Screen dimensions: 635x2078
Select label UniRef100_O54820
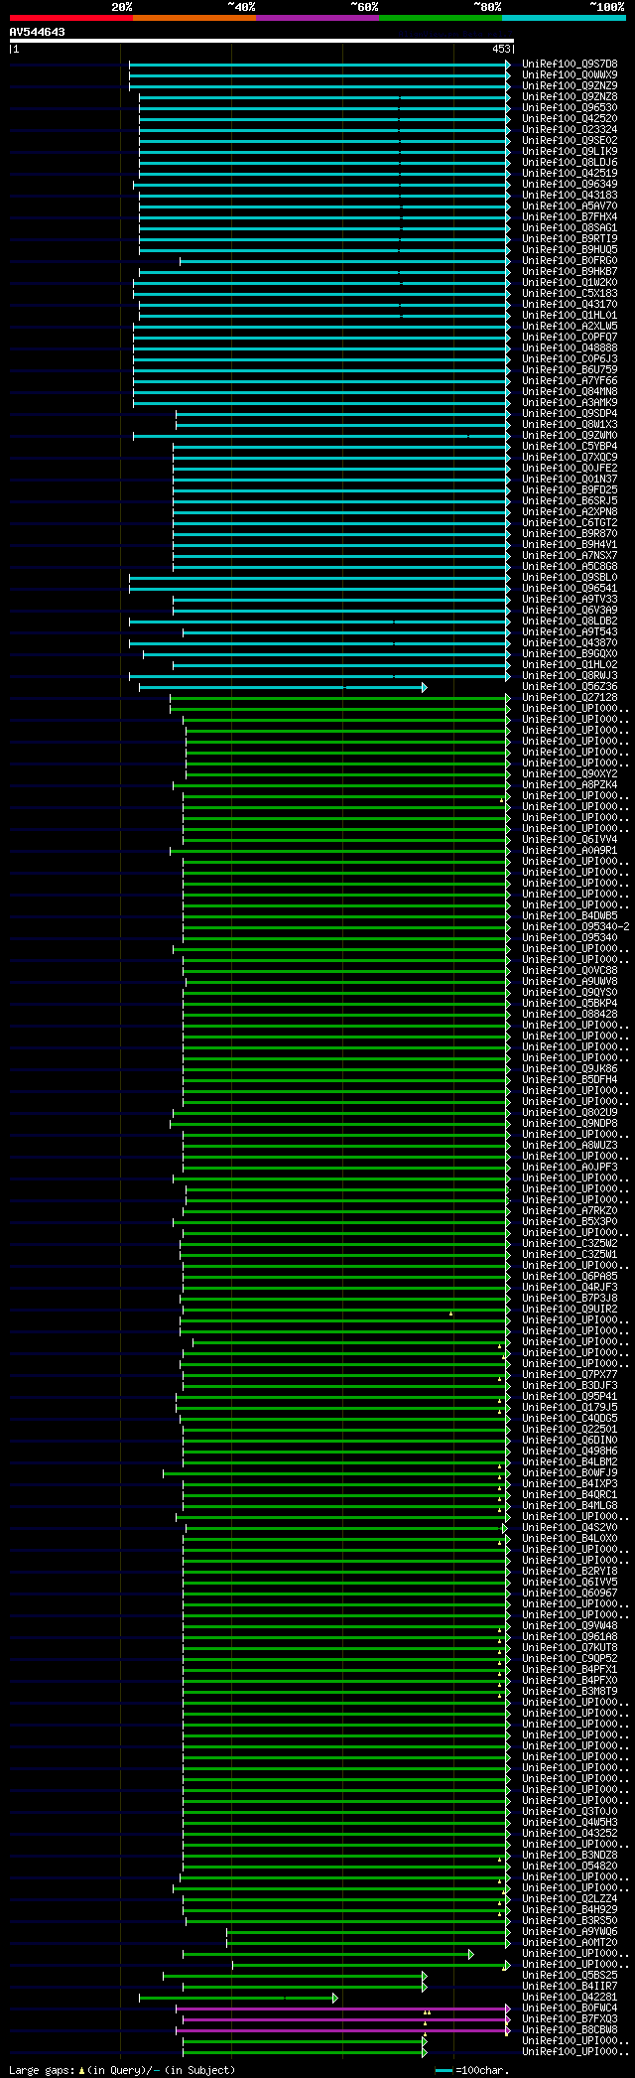tap(570, 1867)
